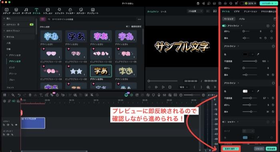Click the redo icon in timeline toolbar
Screen dimensions: 280x152
tap(24, 95)
